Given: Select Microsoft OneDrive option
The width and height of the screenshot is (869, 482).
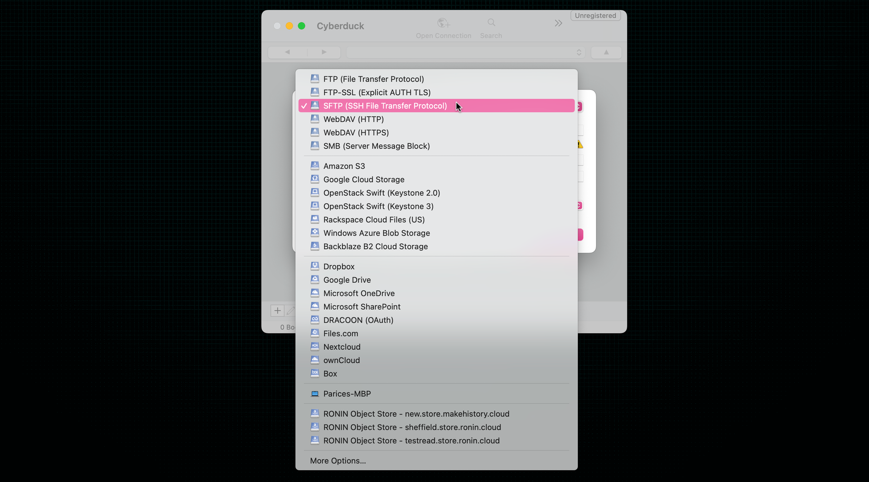Looking at the screenshot, I should click(x=358, y=293).
